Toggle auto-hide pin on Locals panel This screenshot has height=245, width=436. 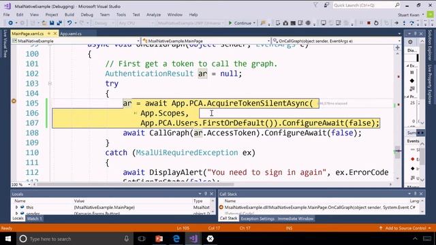point(206,193)
